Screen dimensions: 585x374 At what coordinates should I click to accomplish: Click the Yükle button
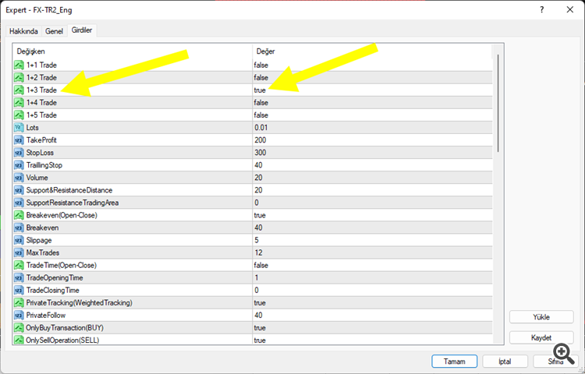[541, 317]
